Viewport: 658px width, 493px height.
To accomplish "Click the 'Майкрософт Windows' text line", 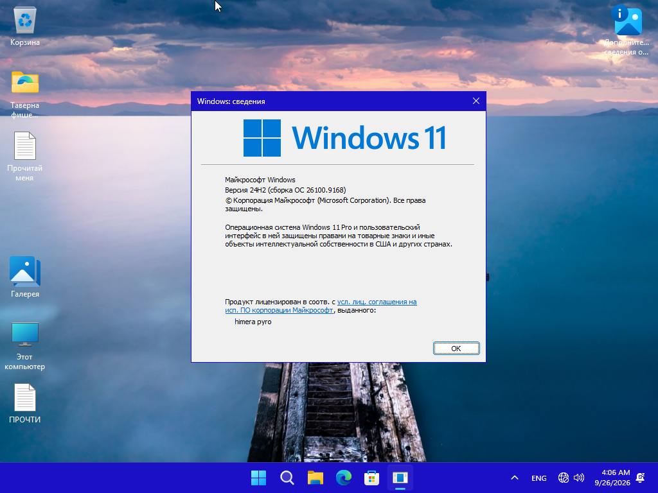I will pyautogui.click(x=260, y=180).
